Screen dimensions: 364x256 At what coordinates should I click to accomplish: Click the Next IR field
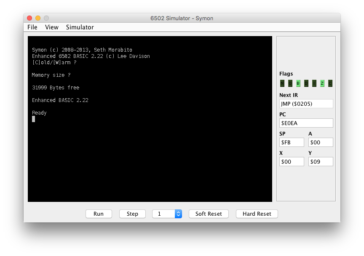306,104
